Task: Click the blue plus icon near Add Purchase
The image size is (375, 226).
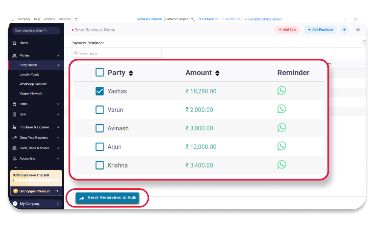Action: 344,29
